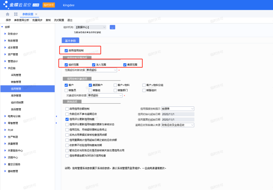
Task: Open 逾期应收账龄确认来源 dropdown
Action: click(x=178, y=125)
